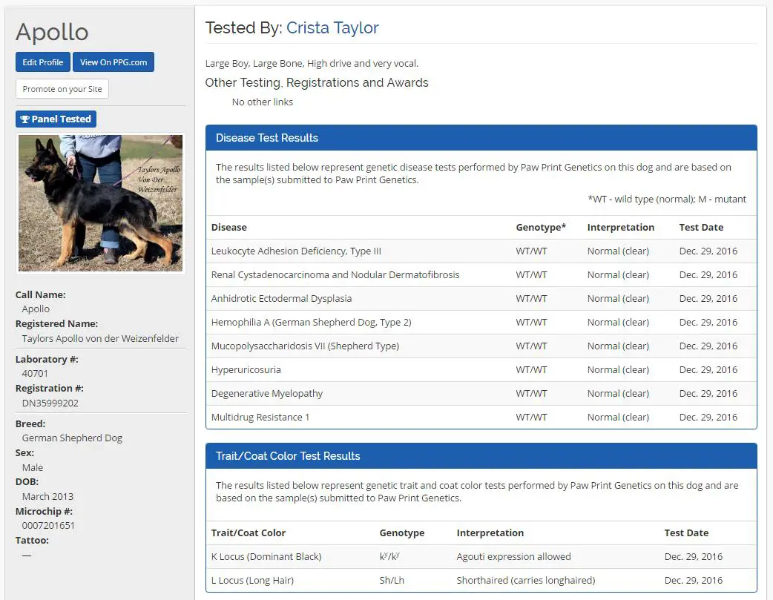This screenshot has height=600, width=773.
Task: Open Crista Taylor's profile link
Action: coord(332,27)
